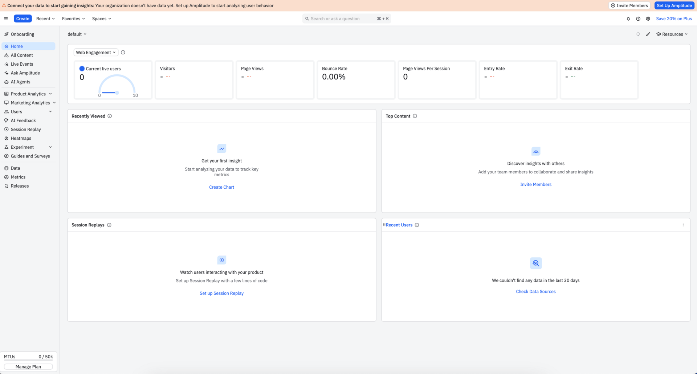Click the Set Up Amplitude button
Viewport: 697px width, 374px height.
tap(674, 5)
